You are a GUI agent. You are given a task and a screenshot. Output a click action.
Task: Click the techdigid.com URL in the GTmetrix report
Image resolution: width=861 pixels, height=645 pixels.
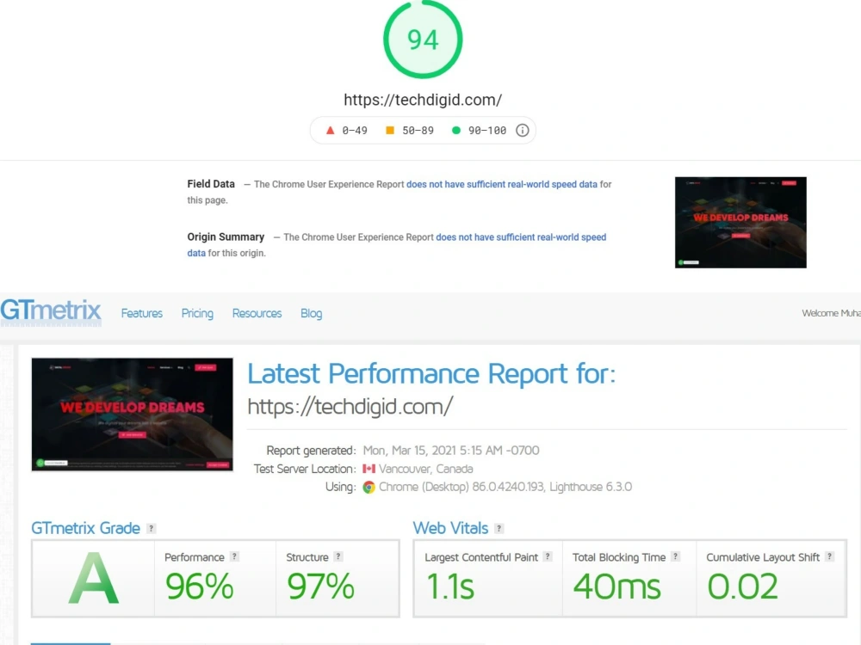point(350,407)
